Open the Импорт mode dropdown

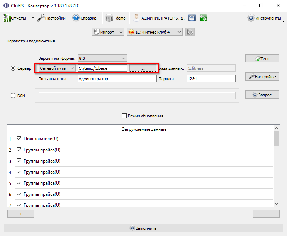108,32
